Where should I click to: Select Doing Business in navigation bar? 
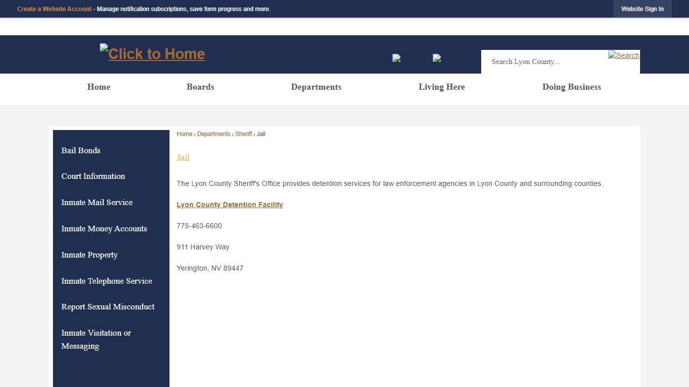[x=571, y=87]
